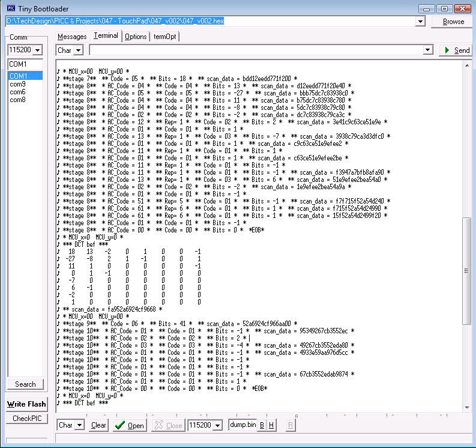Minimize the Tiny Bootloader window
The image size is (476, 448).
click(426, 8)
